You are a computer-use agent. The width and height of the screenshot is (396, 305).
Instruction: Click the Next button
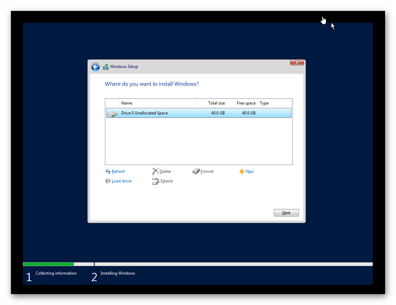(286, 213)
